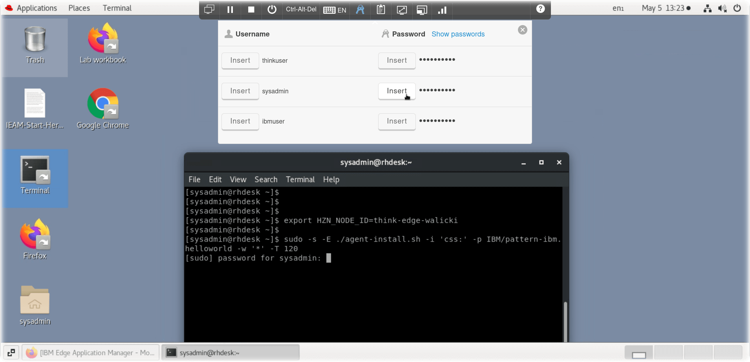
Task: Open the terminal Edit menu
Action: point(215,179)
